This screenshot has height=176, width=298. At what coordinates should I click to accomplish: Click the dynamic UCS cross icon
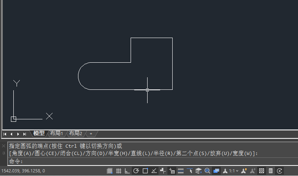point(163,171)
